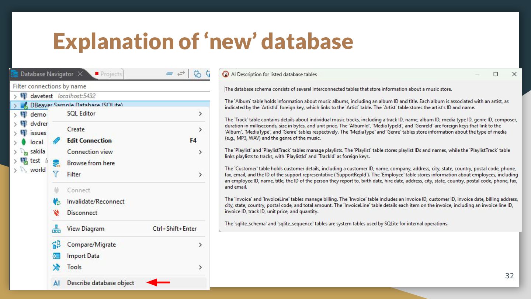This screenshot has width=531, height=299.
Task: Expand the davetest connection node
Action: point(15,96)
